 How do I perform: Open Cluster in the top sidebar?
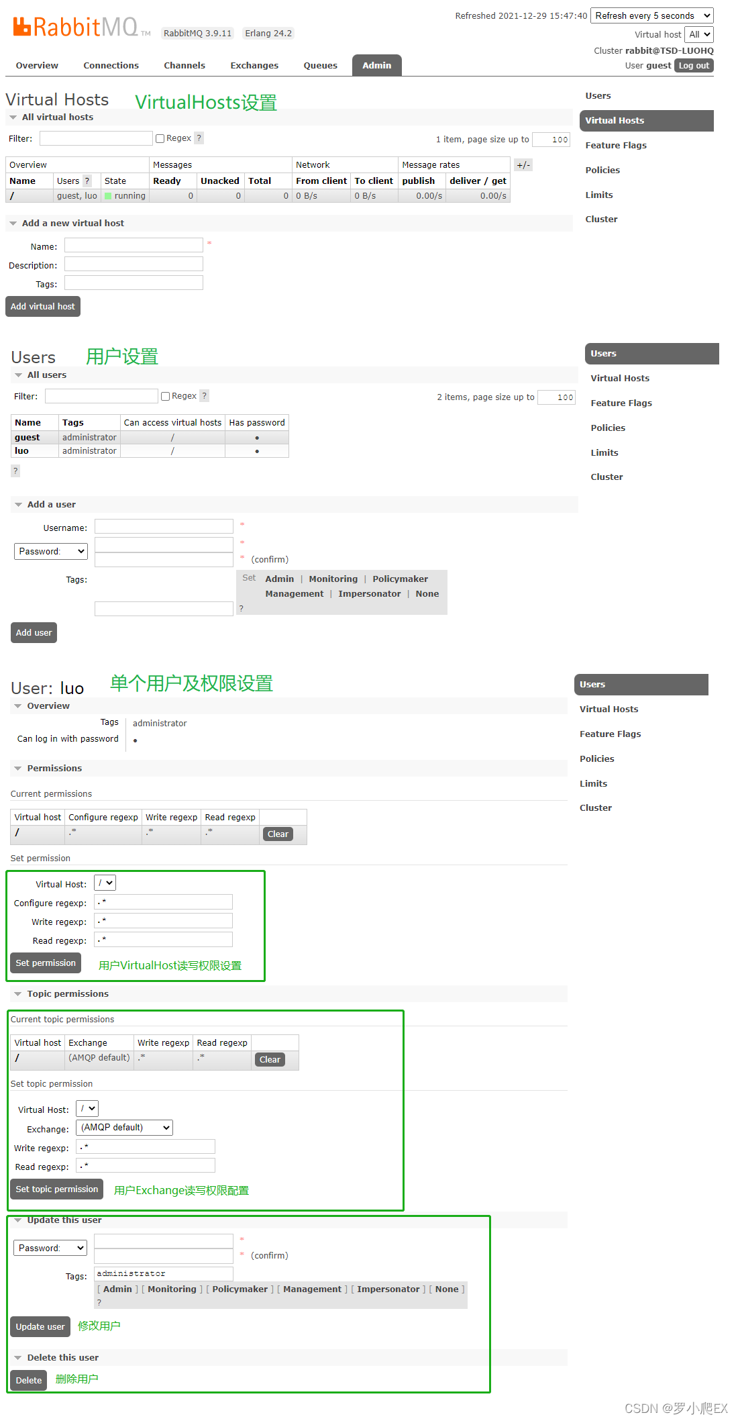[601, 219]
